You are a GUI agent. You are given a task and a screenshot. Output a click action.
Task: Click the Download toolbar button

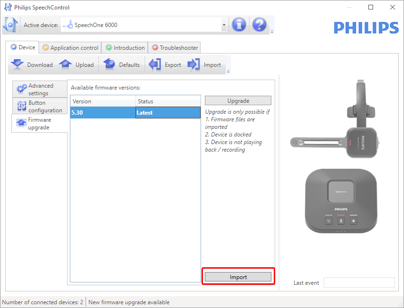(32, 65)
